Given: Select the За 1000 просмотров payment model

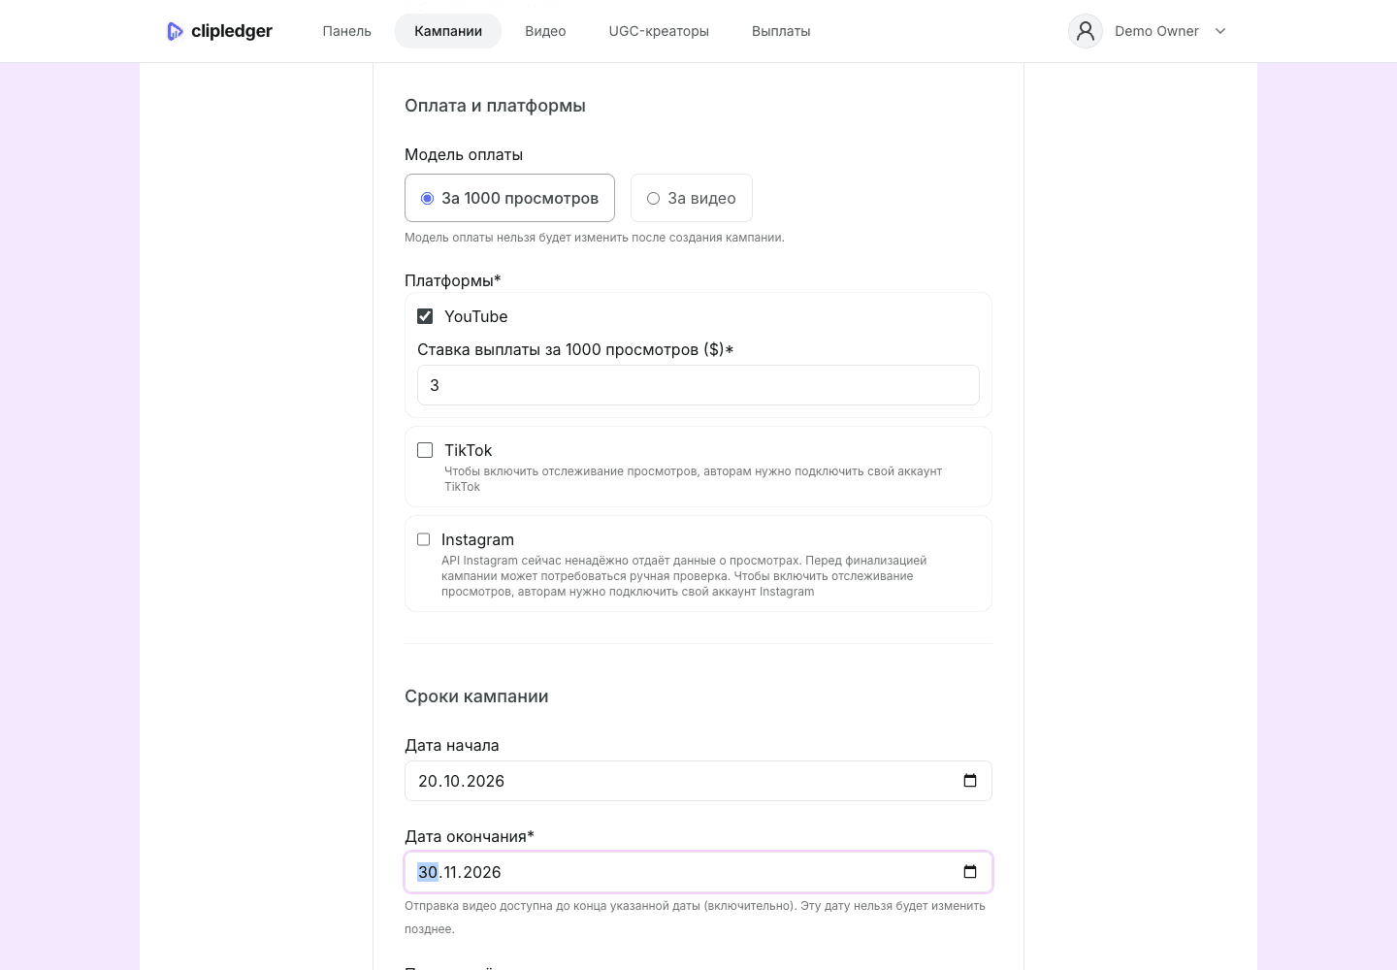Looking at the screenshot, I should [x=509, y=198].
